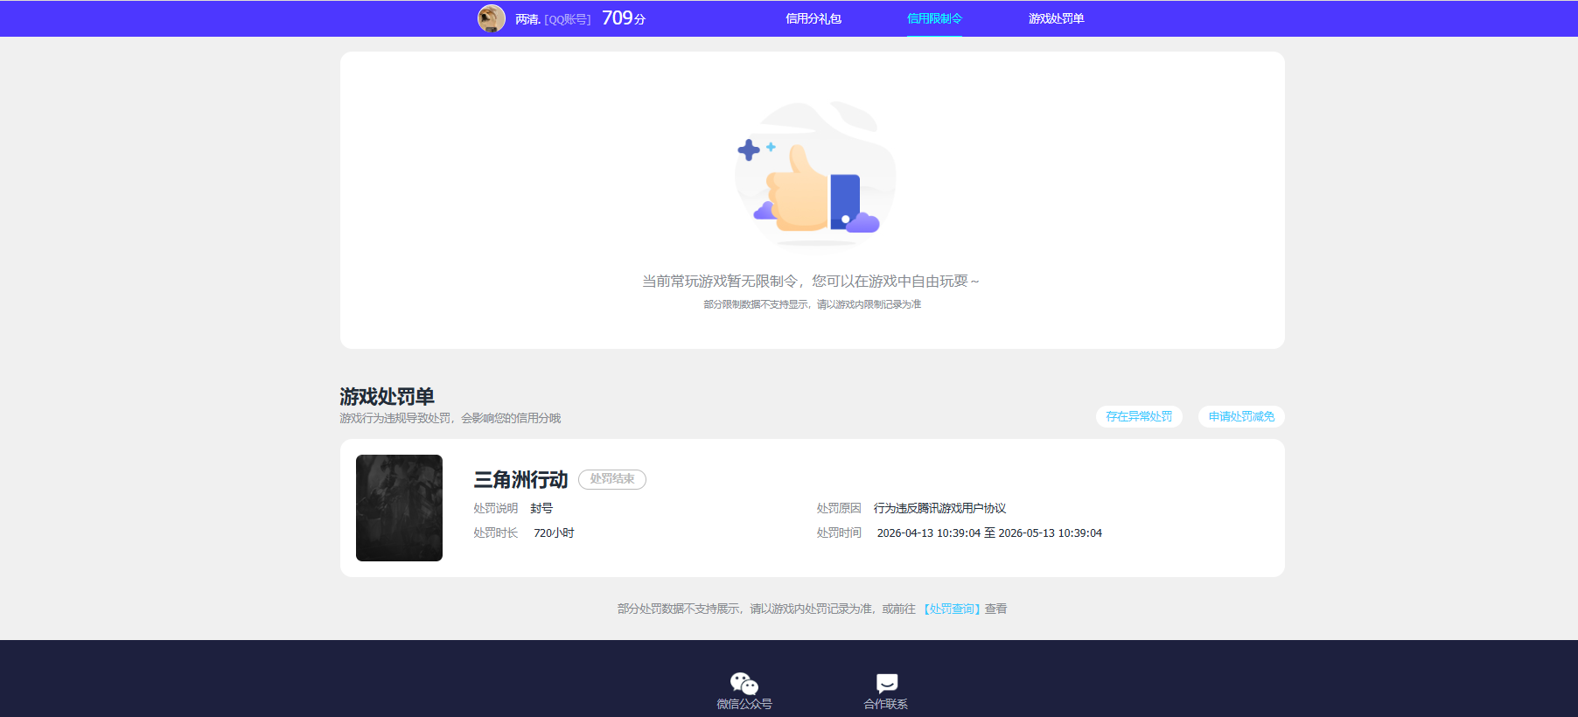
Task: Click the 申请处罚减免 button
Action: (1241, 417)
